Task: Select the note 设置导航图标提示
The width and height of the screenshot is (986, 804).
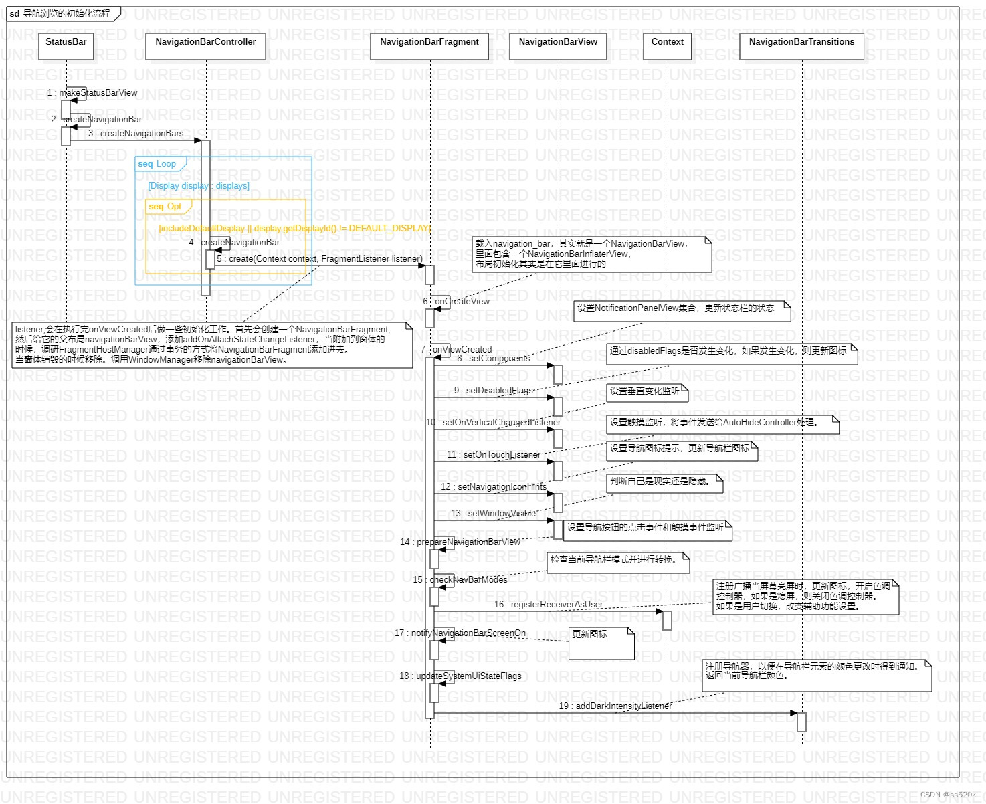Action: [x=682, y=451]
